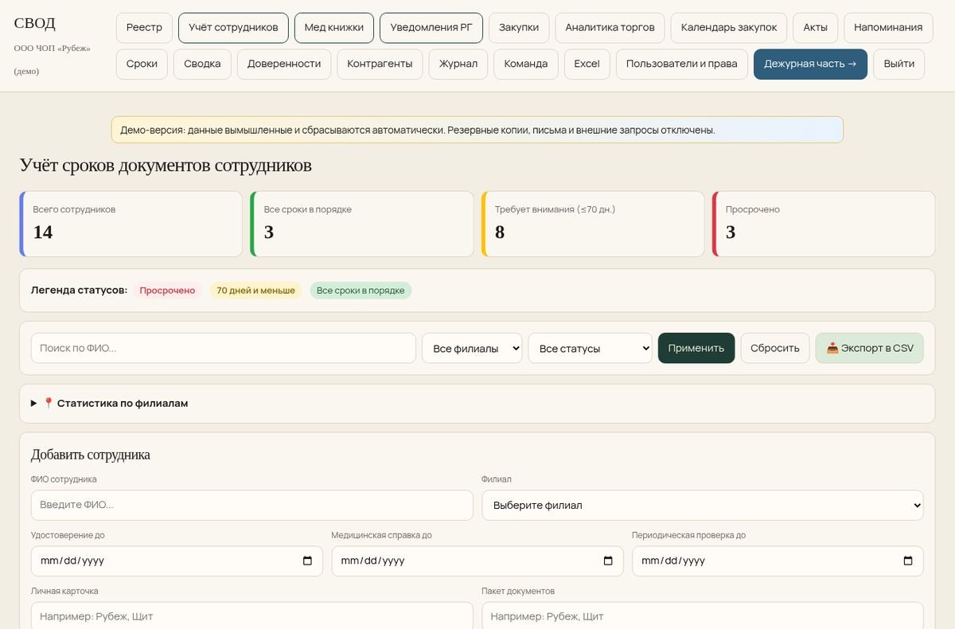Click the Личная карточка input field

pos(252,615)
